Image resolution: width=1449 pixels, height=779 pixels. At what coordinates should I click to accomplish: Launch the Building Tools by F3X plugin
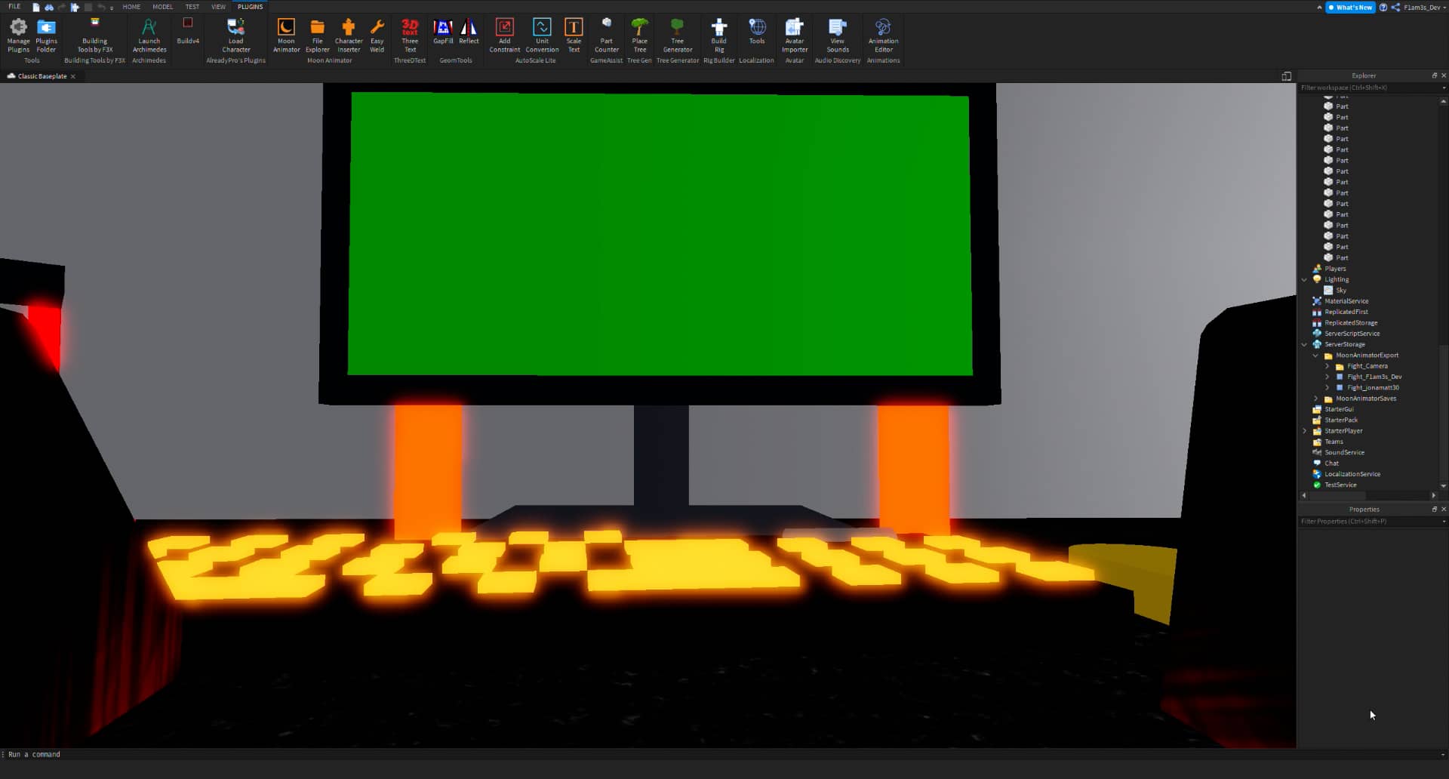click(94, 35)
